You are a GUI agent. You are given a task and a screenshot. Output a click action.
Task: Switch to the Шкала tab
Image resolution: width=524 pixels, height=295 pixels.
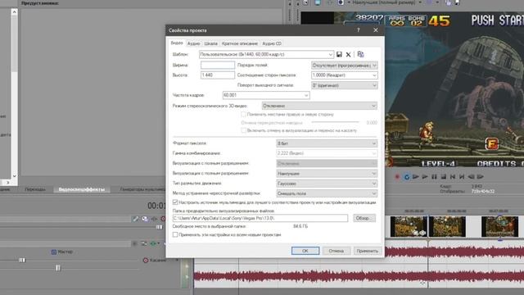211,43
